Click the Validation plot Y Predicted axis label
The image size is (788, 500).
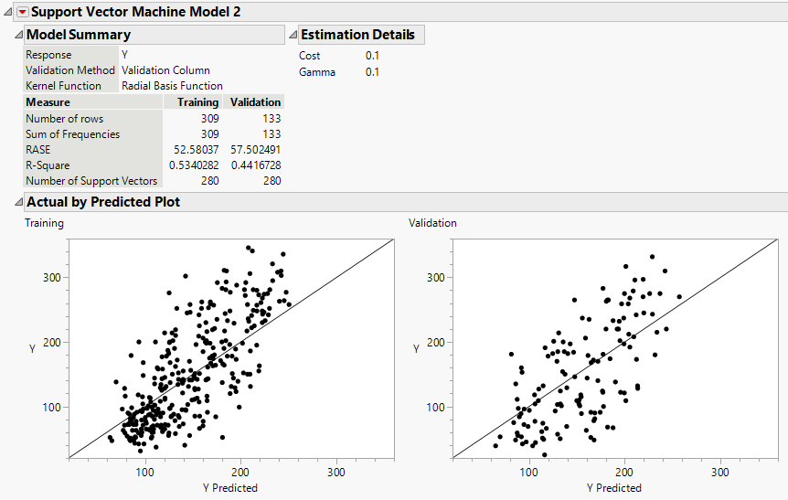coord(614,488)
